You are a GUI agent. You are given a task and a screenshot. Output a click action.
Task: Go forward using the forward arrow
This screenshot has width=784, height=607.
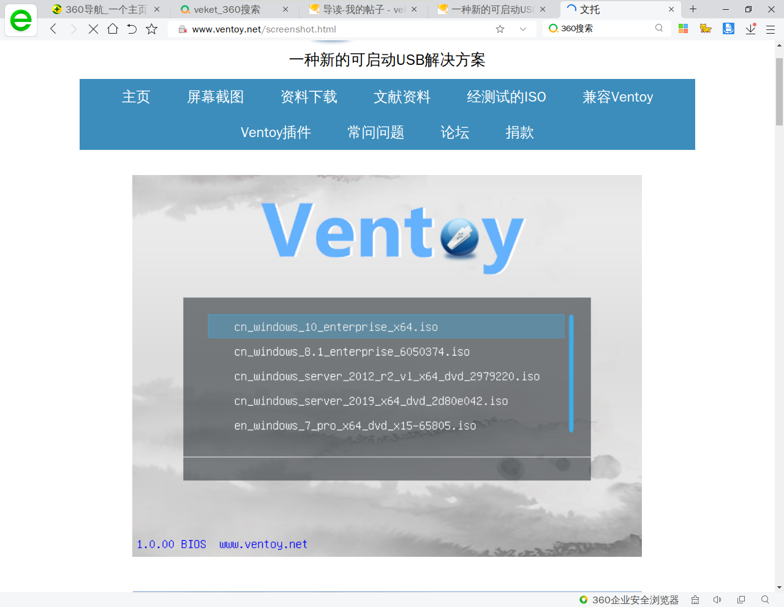click(73, 29)
